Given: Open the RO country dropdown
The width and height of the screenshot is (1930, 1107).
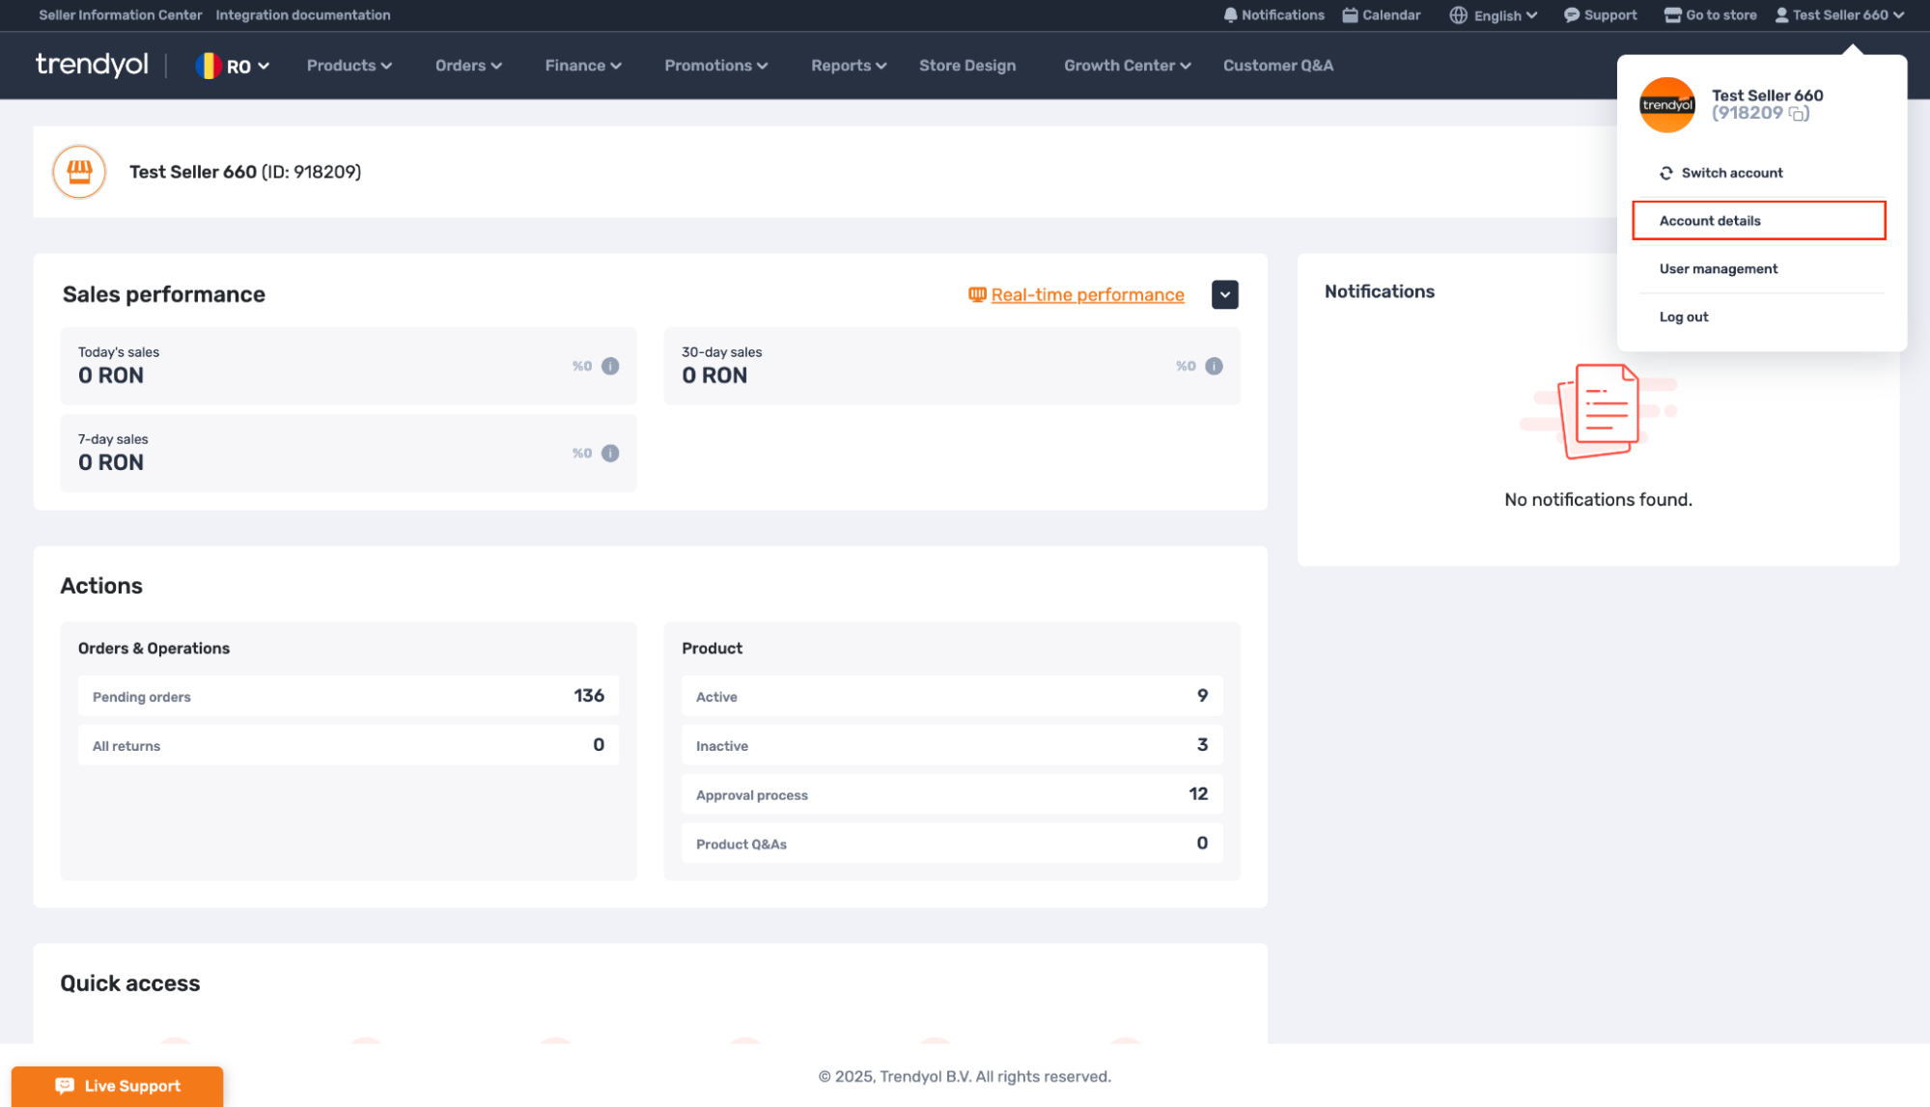Looking at the screenshot, I should pos(233,66).
